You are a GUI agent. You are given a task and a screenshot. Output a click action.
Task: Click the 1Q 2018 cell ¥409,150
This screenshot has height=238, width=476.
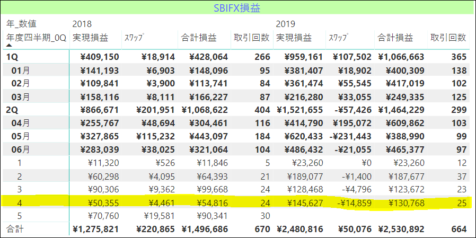coord(99,57)
